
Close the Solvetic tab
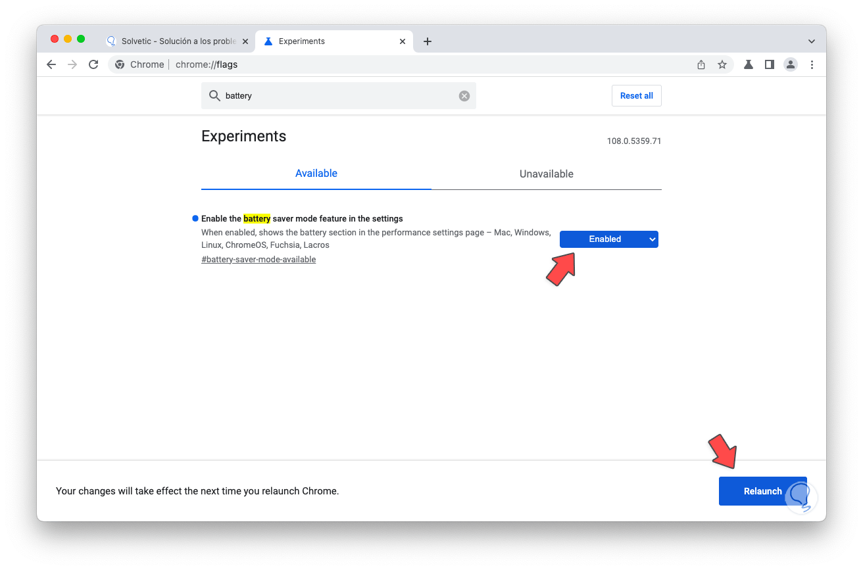click(x=245, y=41)
